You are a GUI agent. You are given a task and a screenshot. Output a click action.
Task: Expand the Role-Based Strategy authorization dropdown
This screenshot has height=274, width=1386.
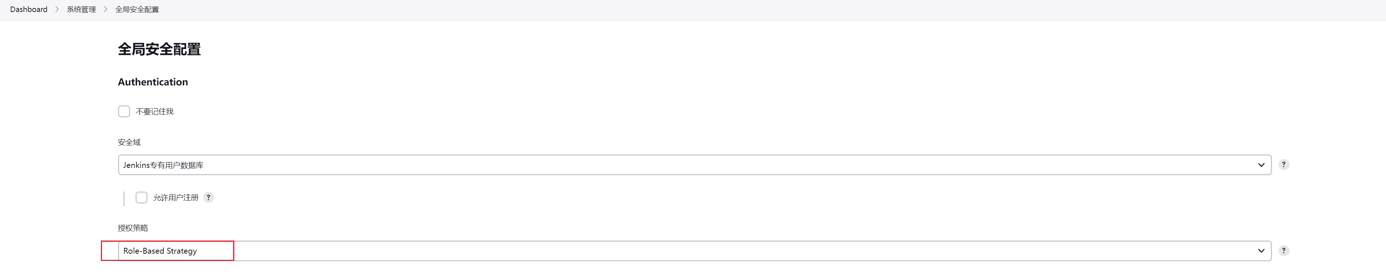(695, 251)
